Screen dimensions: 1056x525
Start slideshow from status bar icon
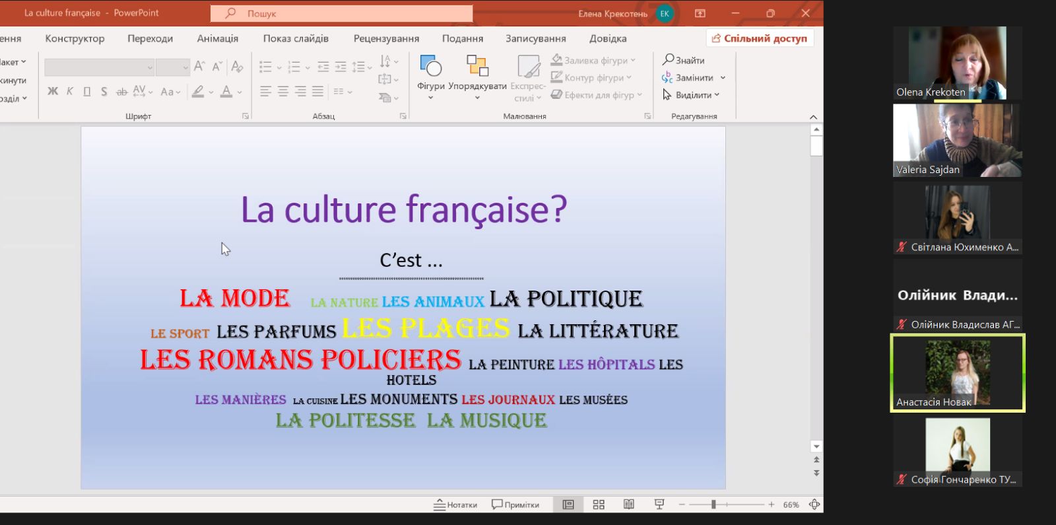pos(659,505)
